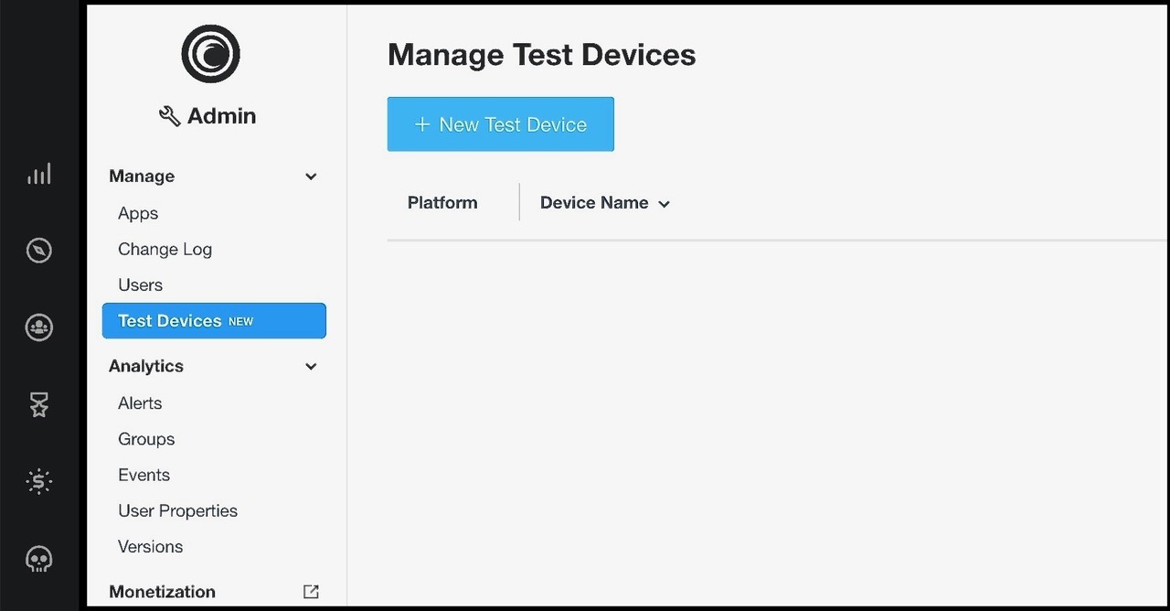Viewport: 1170px width, 611px height.
Task: Collapse the Manage section chevron
Action: pyautogui.click(x=311, y=177)
